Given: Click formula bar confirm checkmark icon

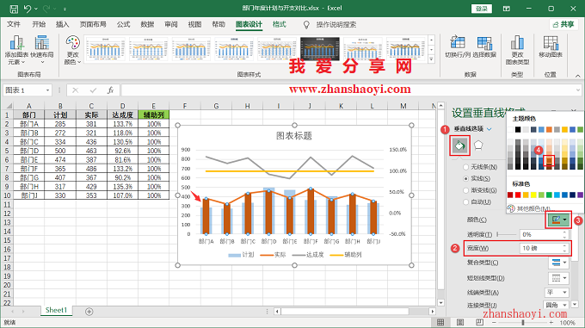Looking at the screenshot, I should 93,90.
